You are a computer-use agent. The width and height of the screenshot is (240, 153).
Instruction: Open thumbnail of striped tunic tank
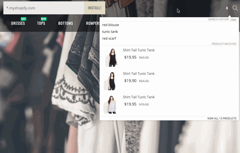(x=111, y=105)
